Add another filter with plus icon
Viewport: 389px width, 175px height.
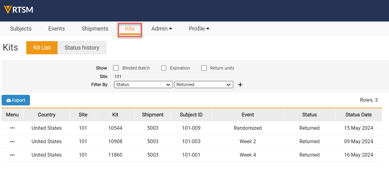[240, 85]
